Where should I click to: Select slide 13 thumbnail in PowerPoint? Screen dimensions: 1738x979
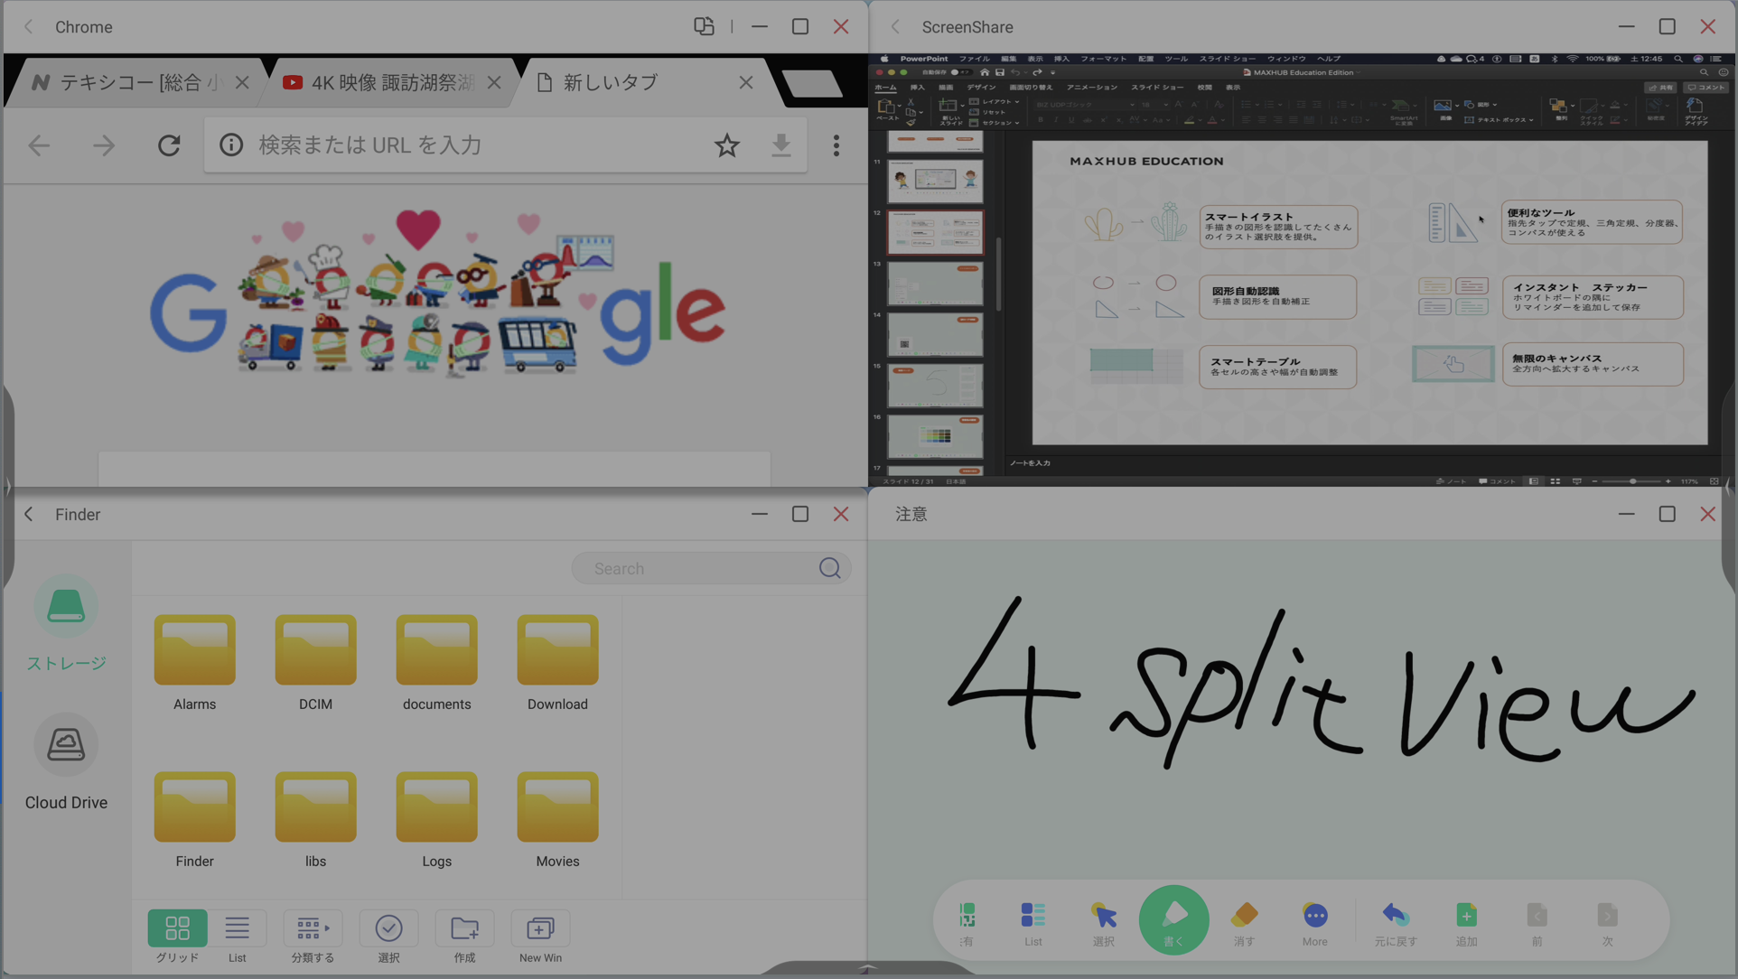tap(935, 284)
